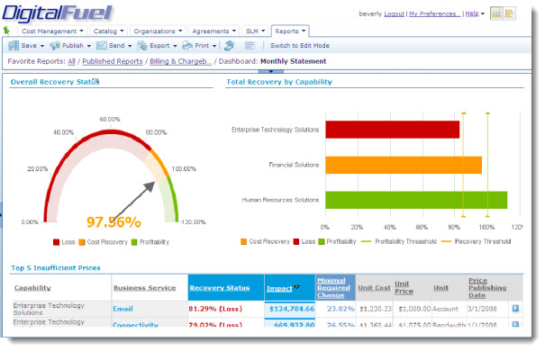Click the Logout link
The height and width of the screenshot is (351, 545).
point(395,13)
